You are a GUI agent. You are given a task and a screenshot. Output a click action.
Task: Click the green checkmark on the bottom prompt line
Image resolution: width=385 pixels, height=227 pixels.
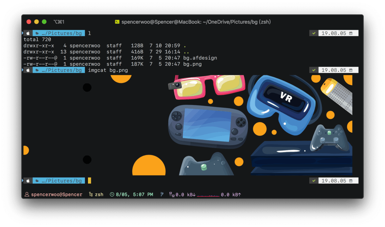point(313,181)
